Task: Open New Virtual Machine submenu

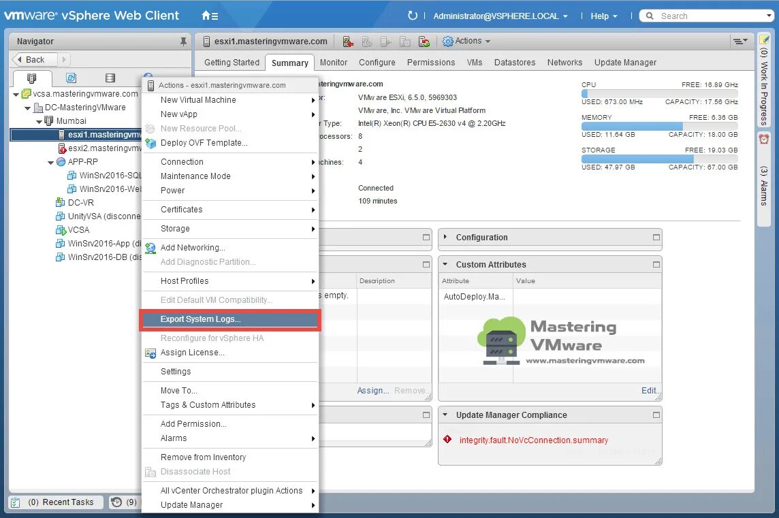Action: (230, 100)
